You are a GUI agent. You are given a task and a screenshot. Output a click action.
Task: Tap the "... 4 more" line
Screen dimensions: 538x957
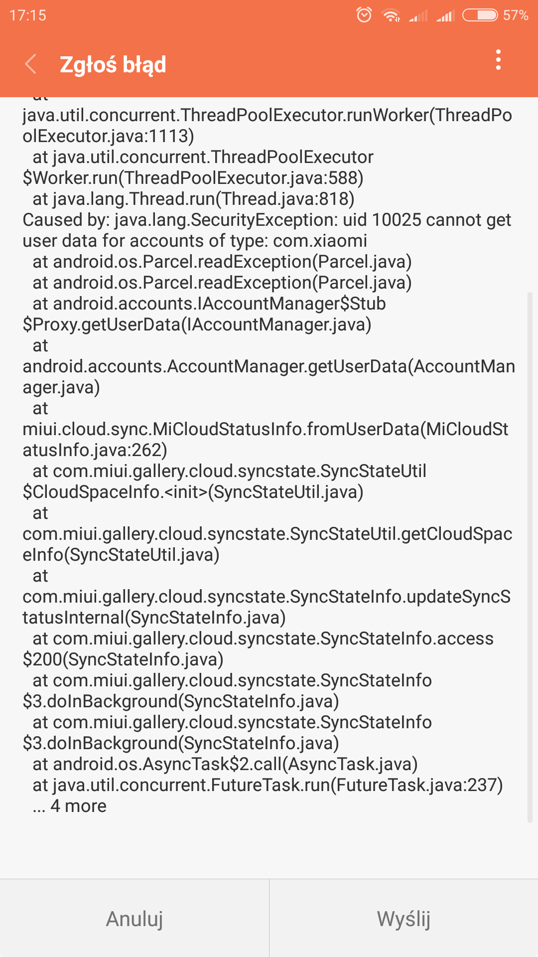[x=70, y=806]
